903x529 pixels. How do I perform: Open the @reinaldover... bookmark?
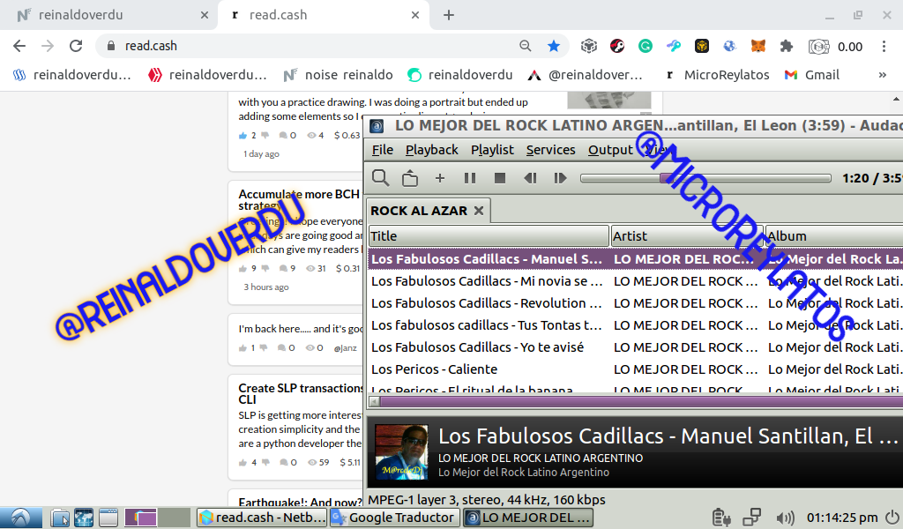(x=586, y=75)
